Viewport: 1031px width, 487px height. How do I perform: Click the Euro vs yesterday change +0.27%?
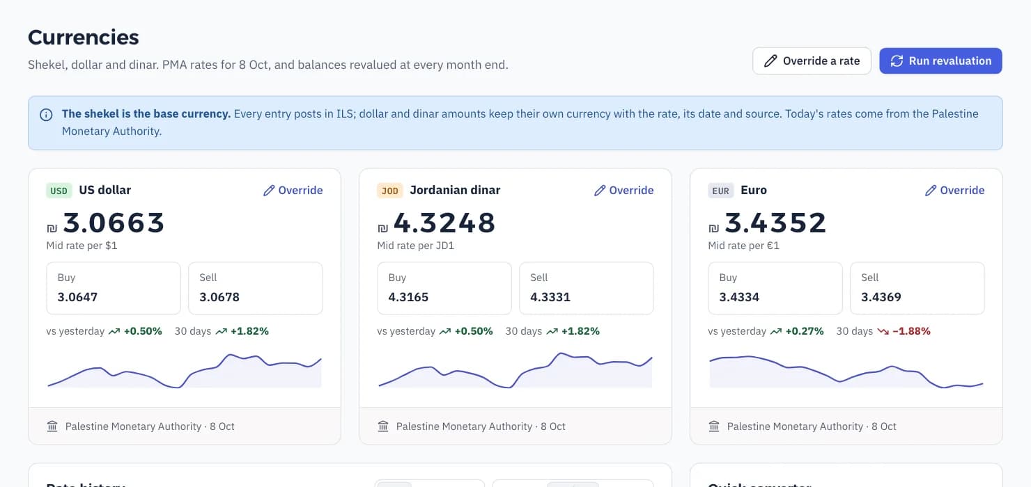(805, 331)
